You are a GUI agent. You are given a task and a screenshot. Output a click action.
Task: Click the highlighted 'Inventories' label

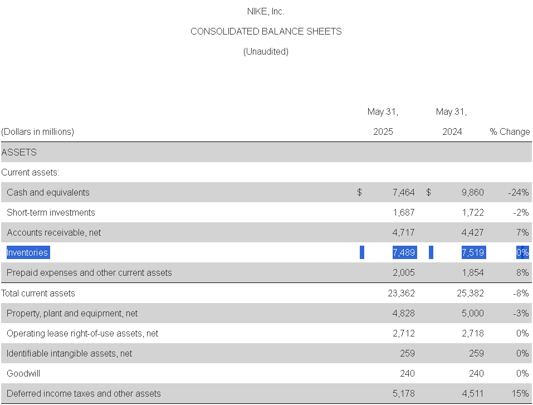point(28,252)
